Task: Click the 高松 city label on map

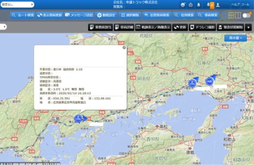Action: [x=163, y=127]
